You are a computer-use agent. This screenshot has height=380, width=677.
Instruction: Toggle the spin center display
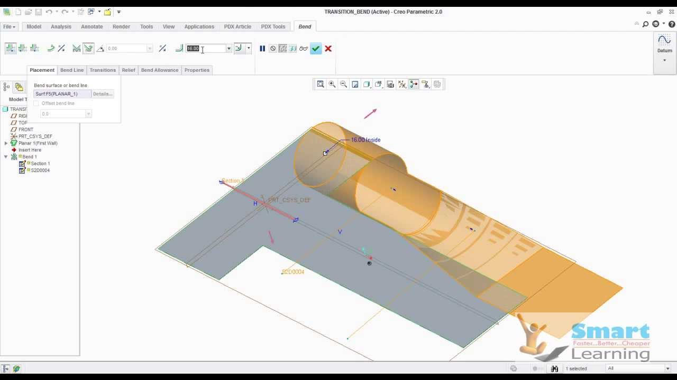pos(414,84)
